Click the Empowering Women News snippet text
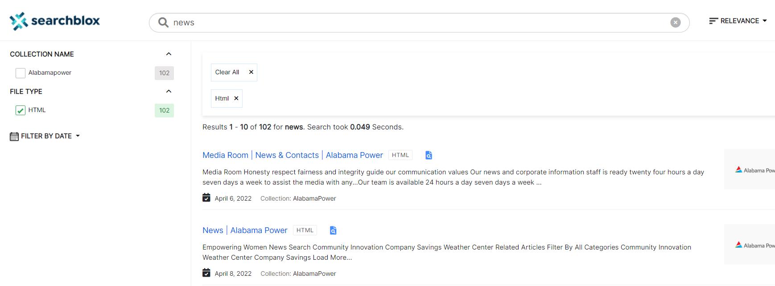Screen dimensions: 775x286 coord(447,252)
